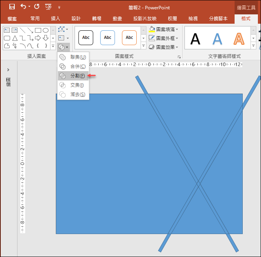
Task: Open 圖案外框 outline dropdown
Action: [x=164, y=38]
